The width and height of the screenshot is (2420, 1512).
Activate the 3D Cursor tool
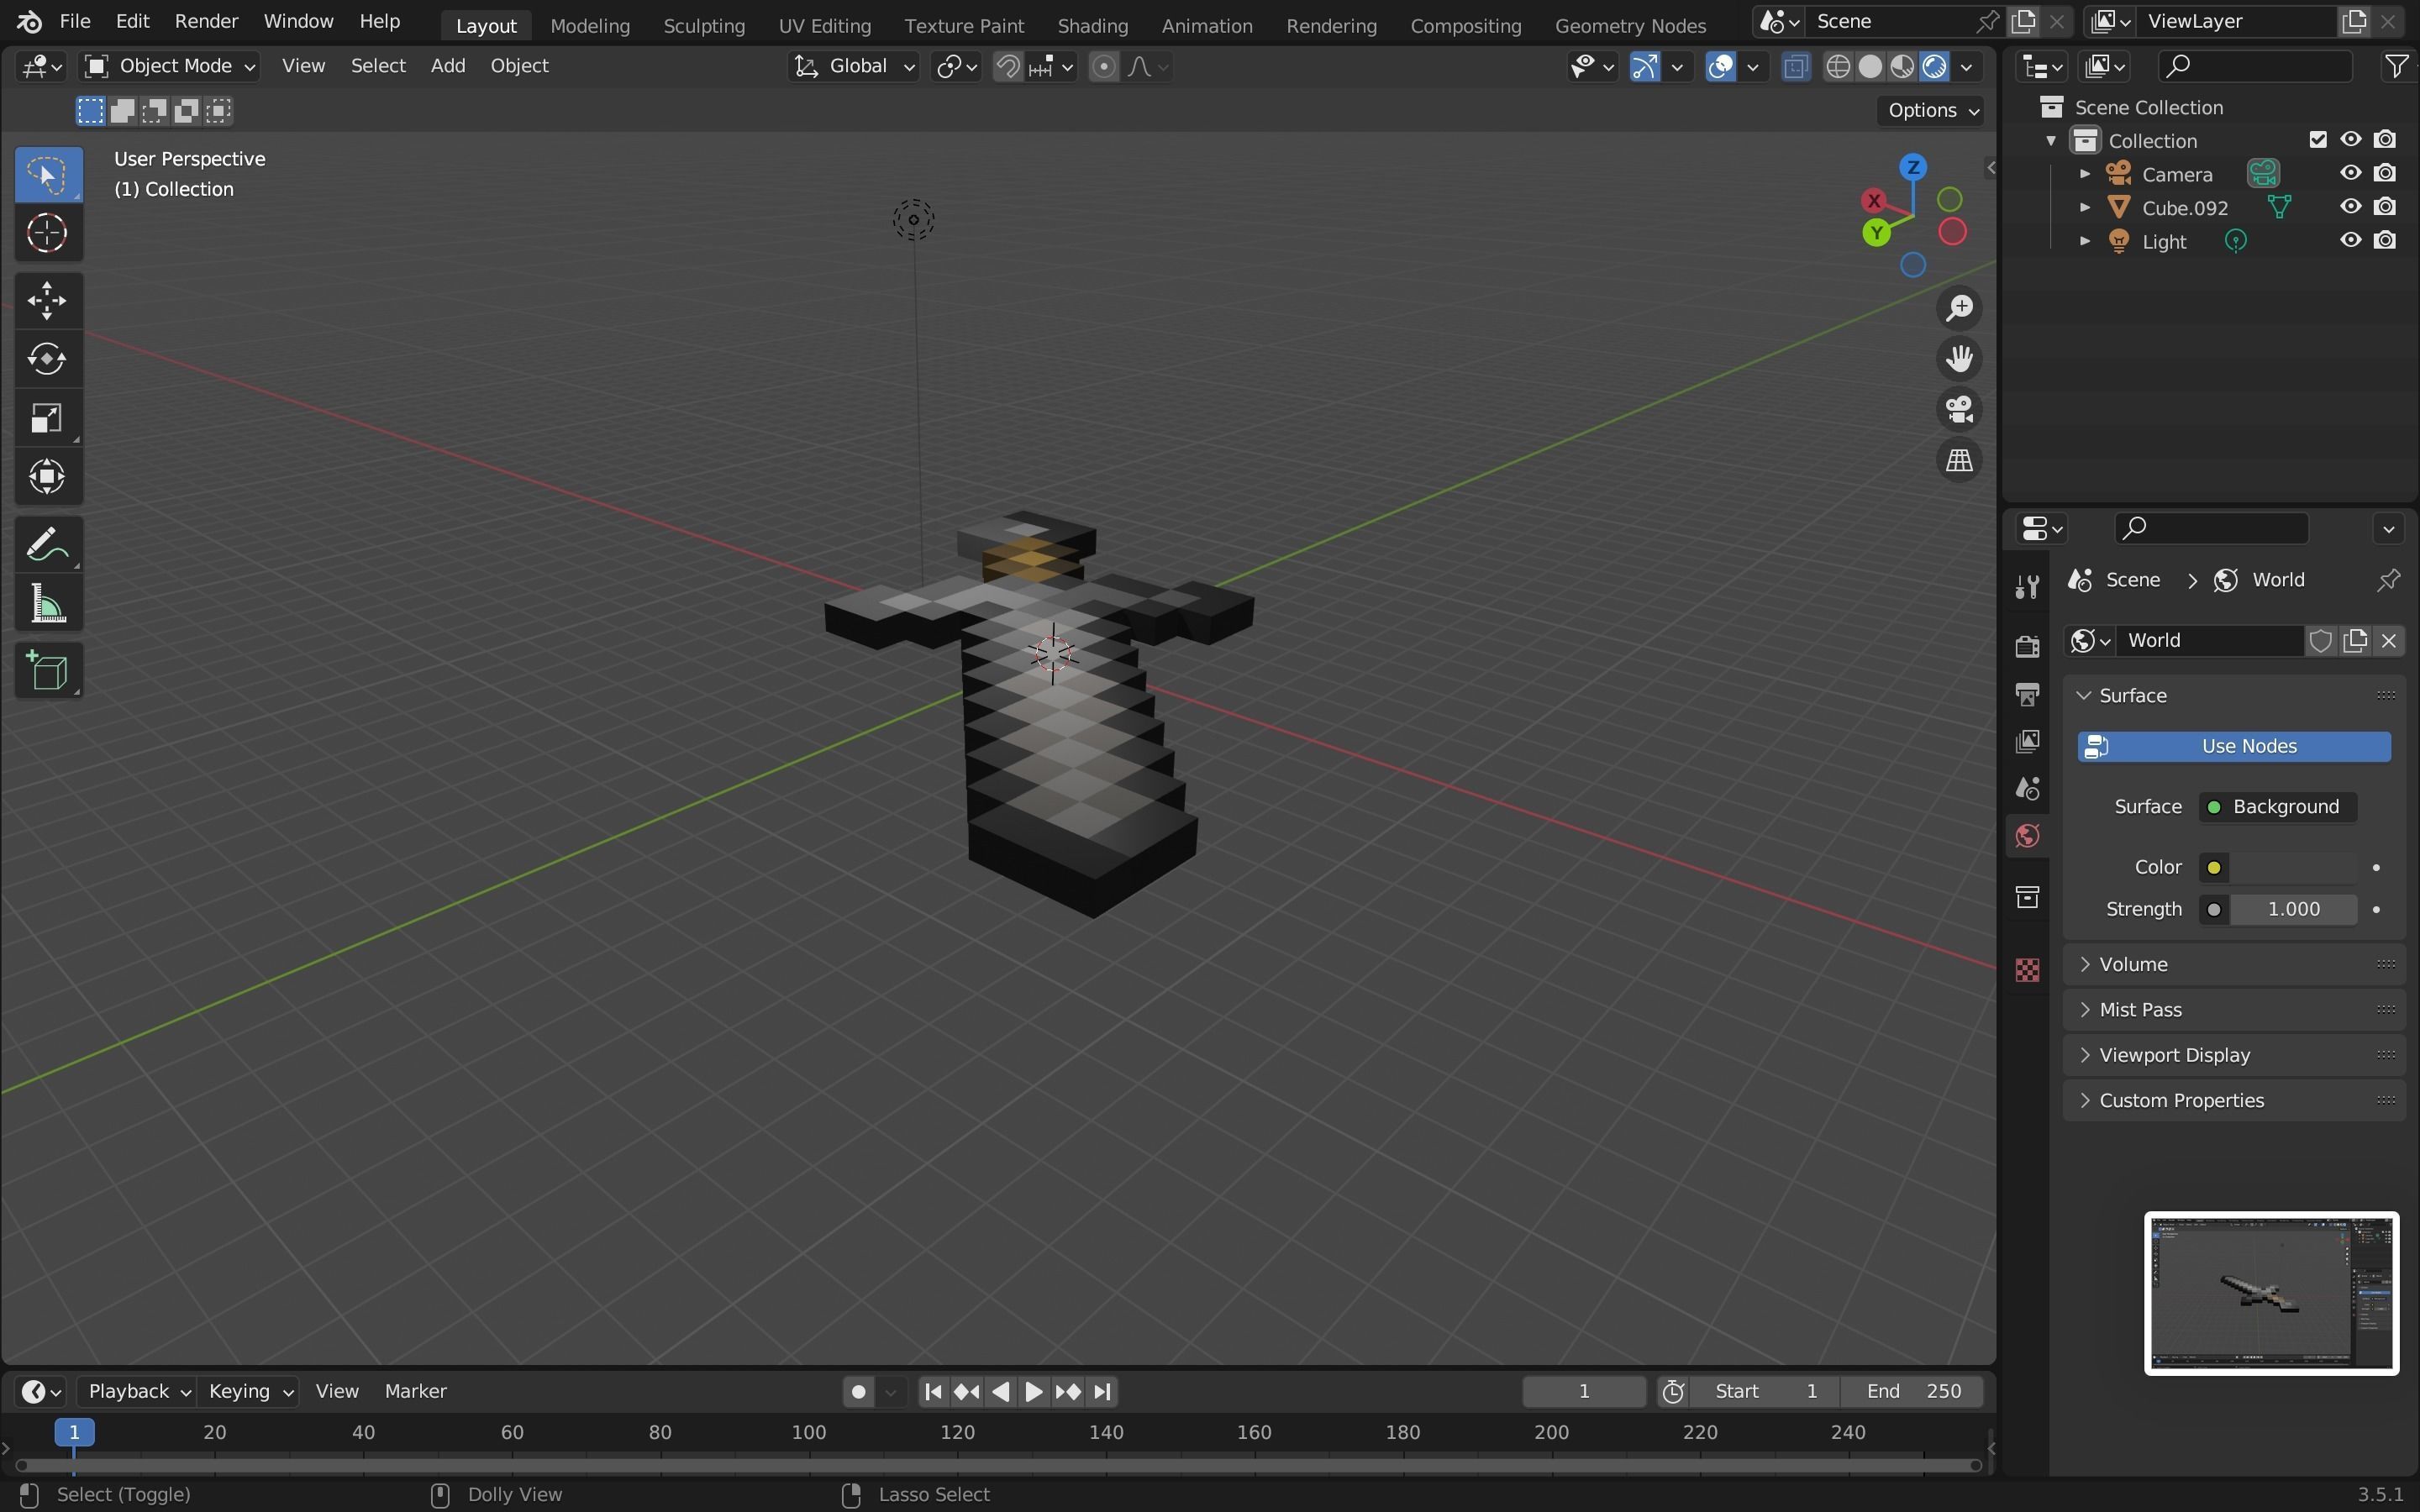coord(47,233)
